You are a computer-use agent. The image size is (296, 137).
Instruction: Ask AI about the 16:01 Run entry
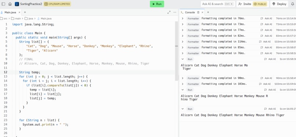(x=270, y=109)
